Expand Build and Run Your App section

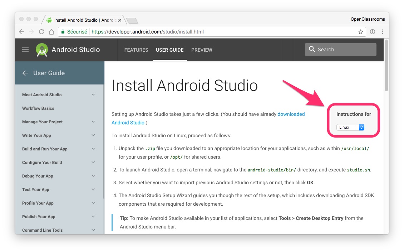pos(93,149)
